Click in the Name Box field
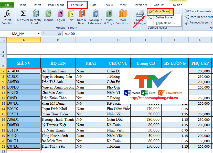Image resolution: width=213 pixels, height=153 pixels. (x=18, y=34)
